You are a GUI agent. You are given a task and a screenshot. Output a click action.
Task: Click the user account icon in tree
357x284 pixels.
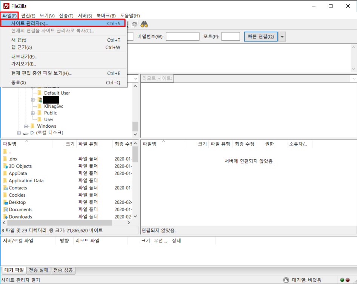(40, 100)
